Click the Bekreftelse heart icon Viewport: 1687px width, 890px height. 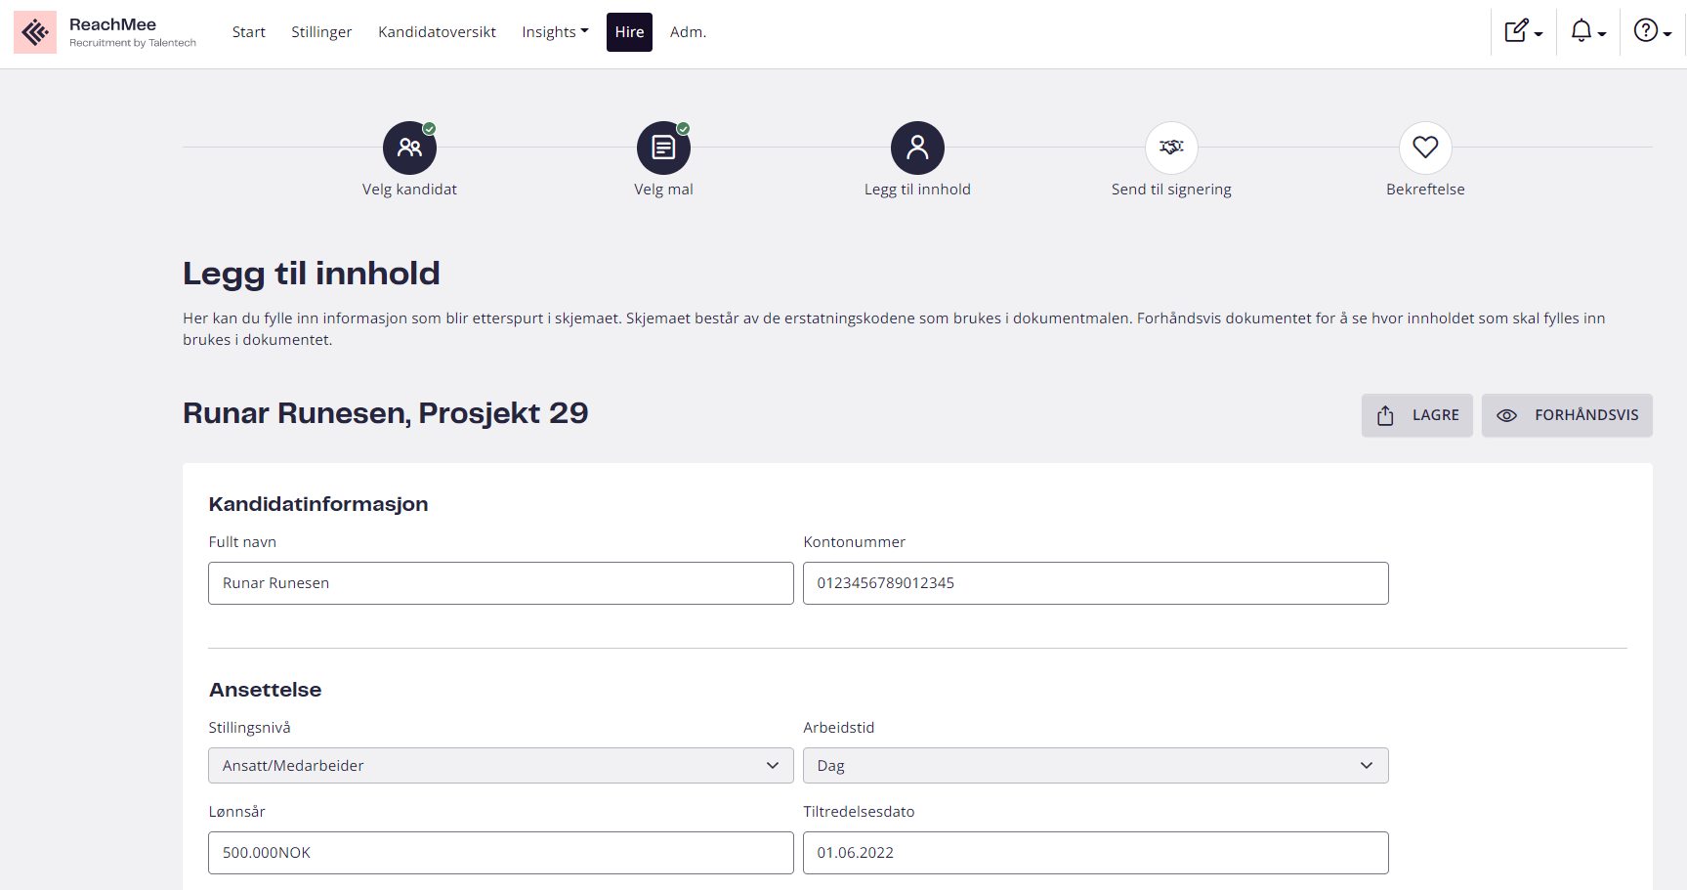pyautogui.click(x=1425, y=148)
